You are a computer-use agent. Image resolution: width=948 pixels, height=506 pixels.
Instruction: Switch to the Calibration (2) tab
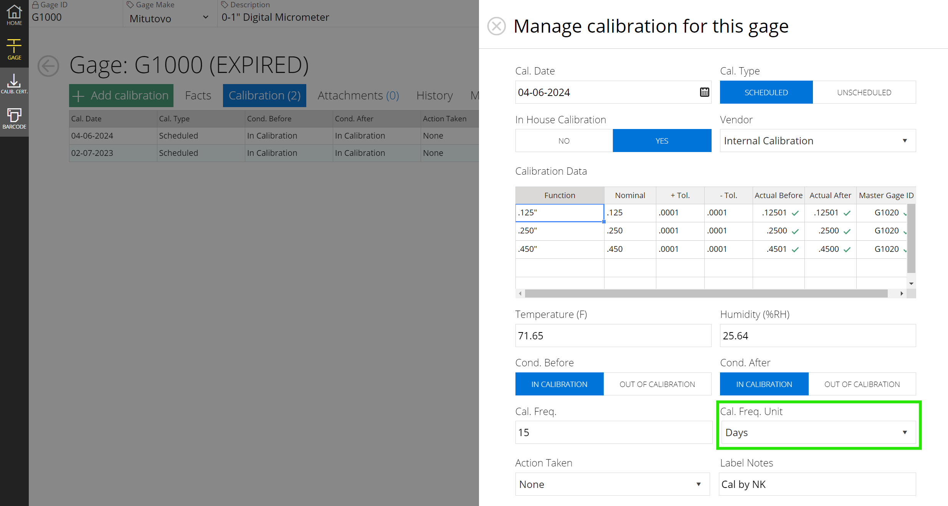(264, 96)
